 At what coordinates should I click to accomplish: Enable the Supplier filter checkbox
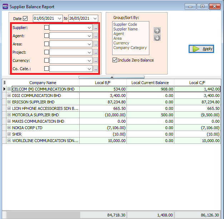coord(46,28)
